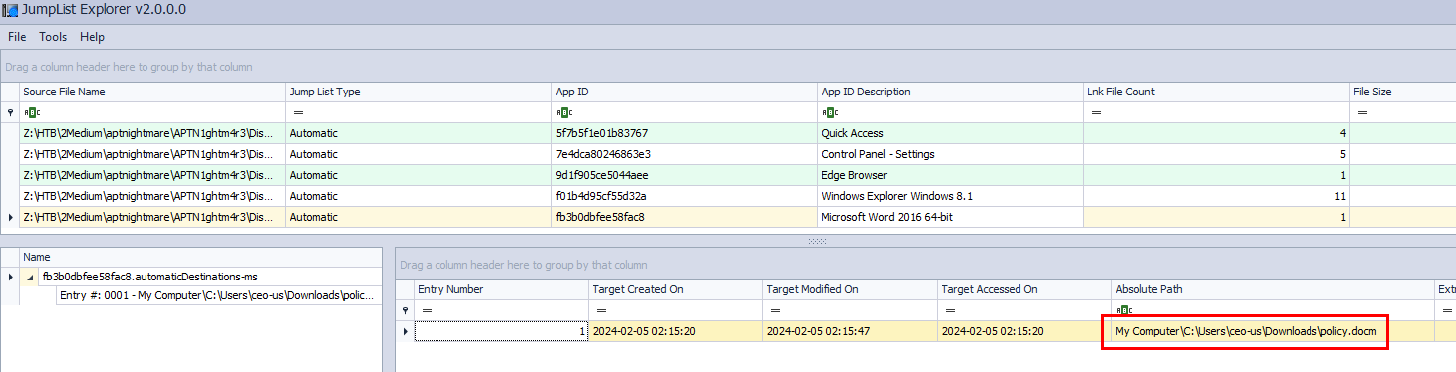Sort by Jump List Type column header

[418, 92]
